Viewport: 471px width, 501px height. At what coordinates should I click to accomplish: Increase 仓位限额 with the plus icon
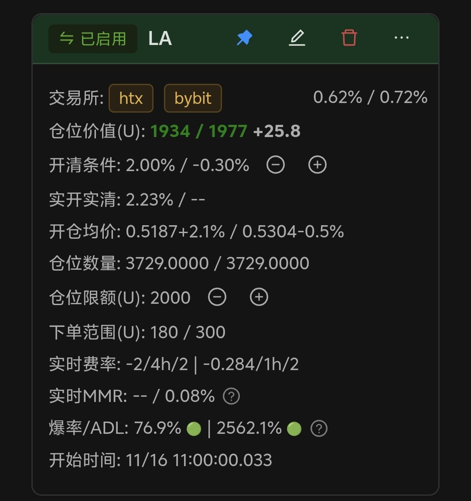pos(259,297)
